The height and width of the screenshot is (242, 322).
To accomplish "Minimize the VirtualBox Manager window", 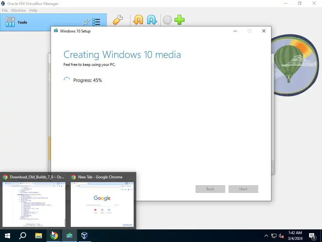I will (x=286, y=3).
